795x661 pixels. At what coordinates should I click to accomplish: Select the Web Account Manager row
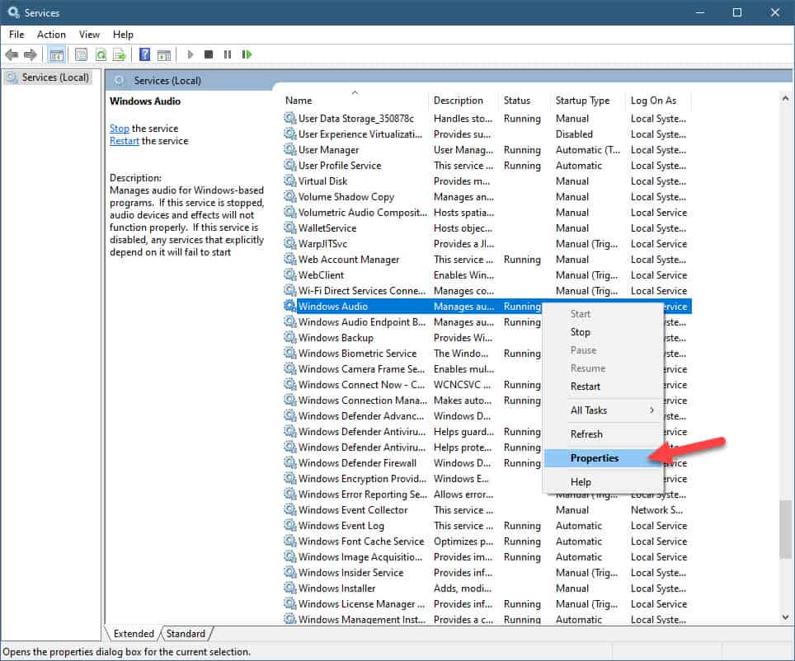coord(487,260)
